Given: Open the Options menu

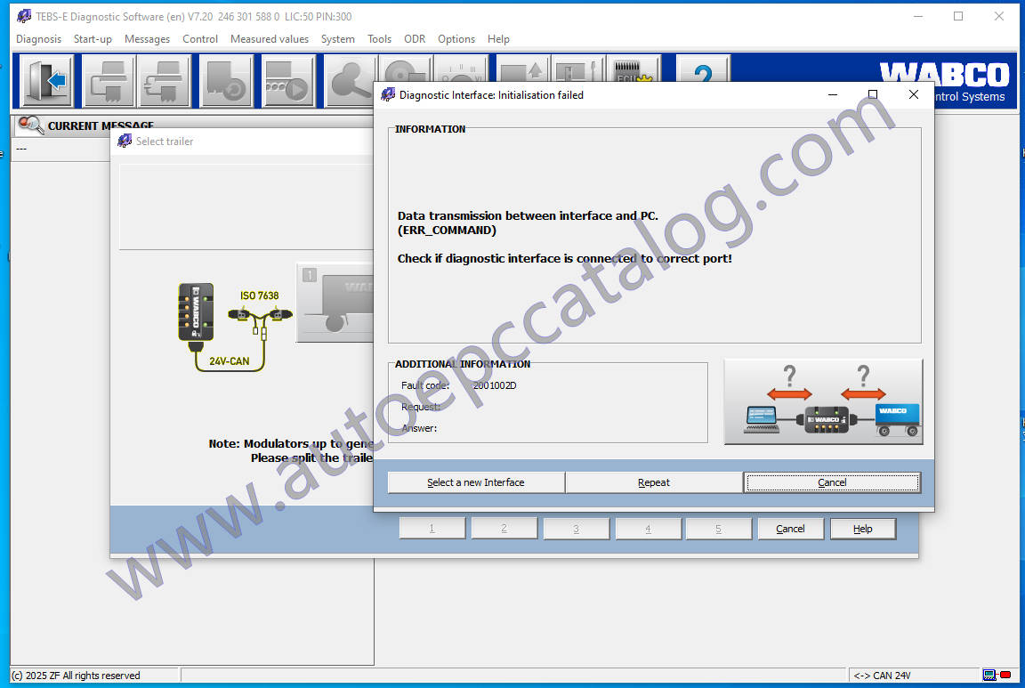Looking at the screenshot, I should click(x=456, y=39).
